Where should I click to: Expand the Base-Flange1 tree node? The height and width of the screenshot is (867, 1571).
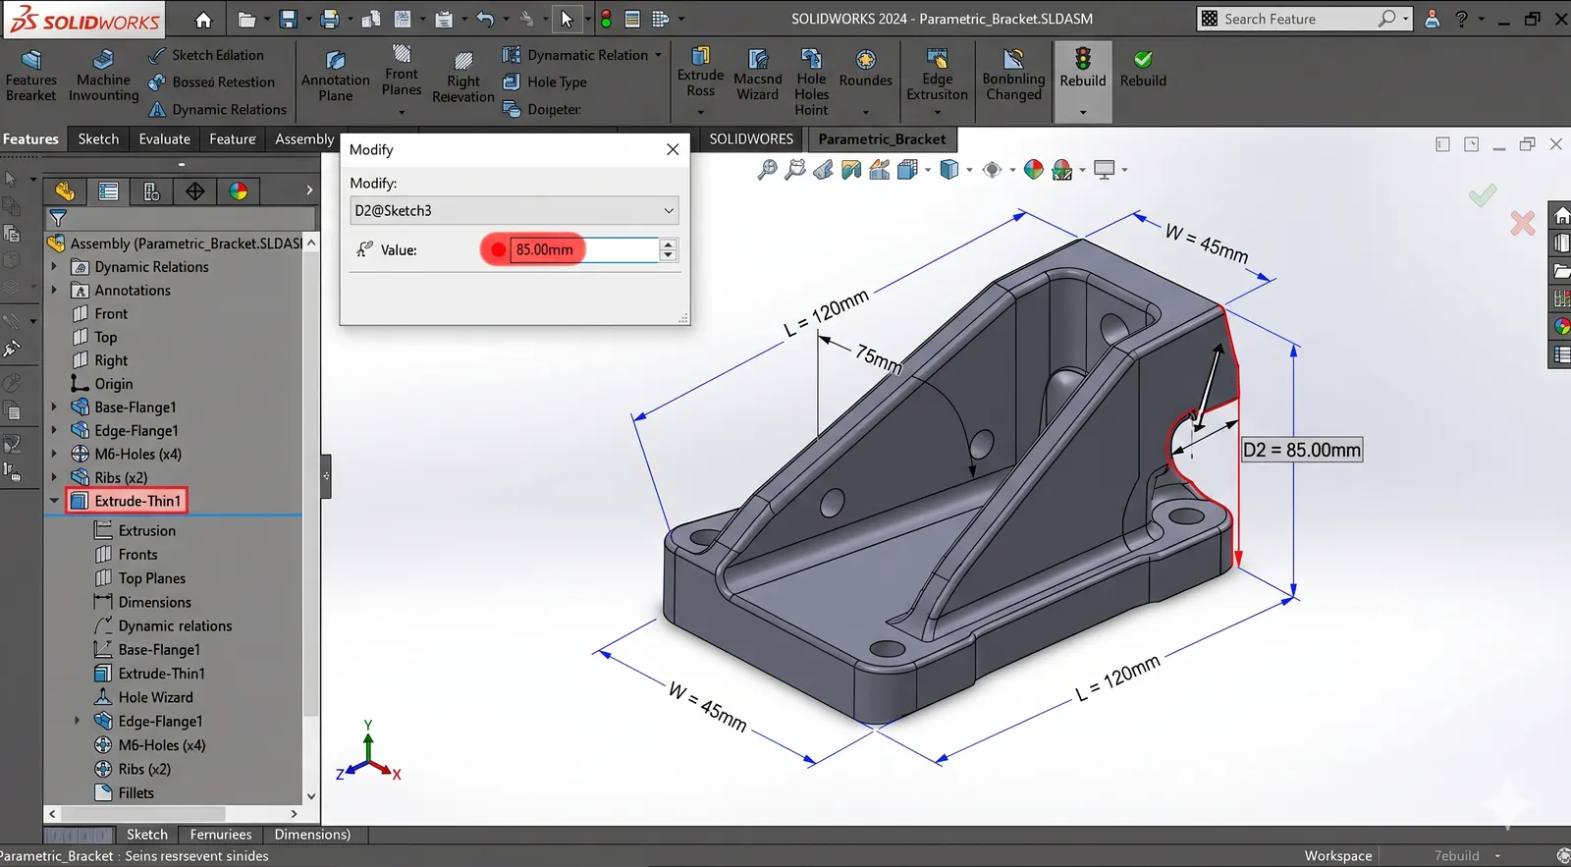[x=54, y=407]
